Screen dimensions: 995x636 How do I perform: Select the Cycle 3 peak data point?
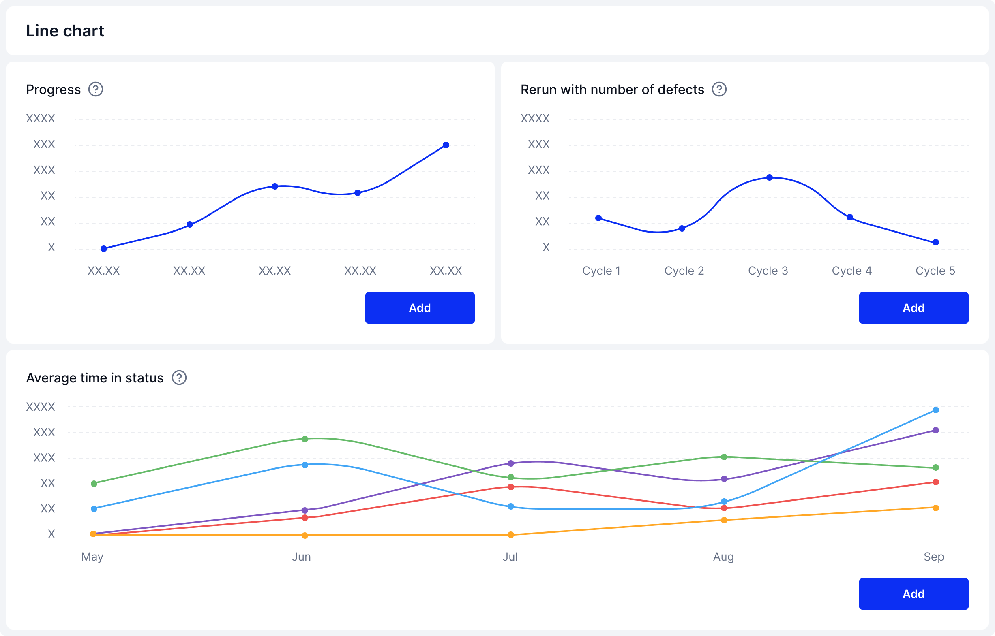[x=769, y=177]
